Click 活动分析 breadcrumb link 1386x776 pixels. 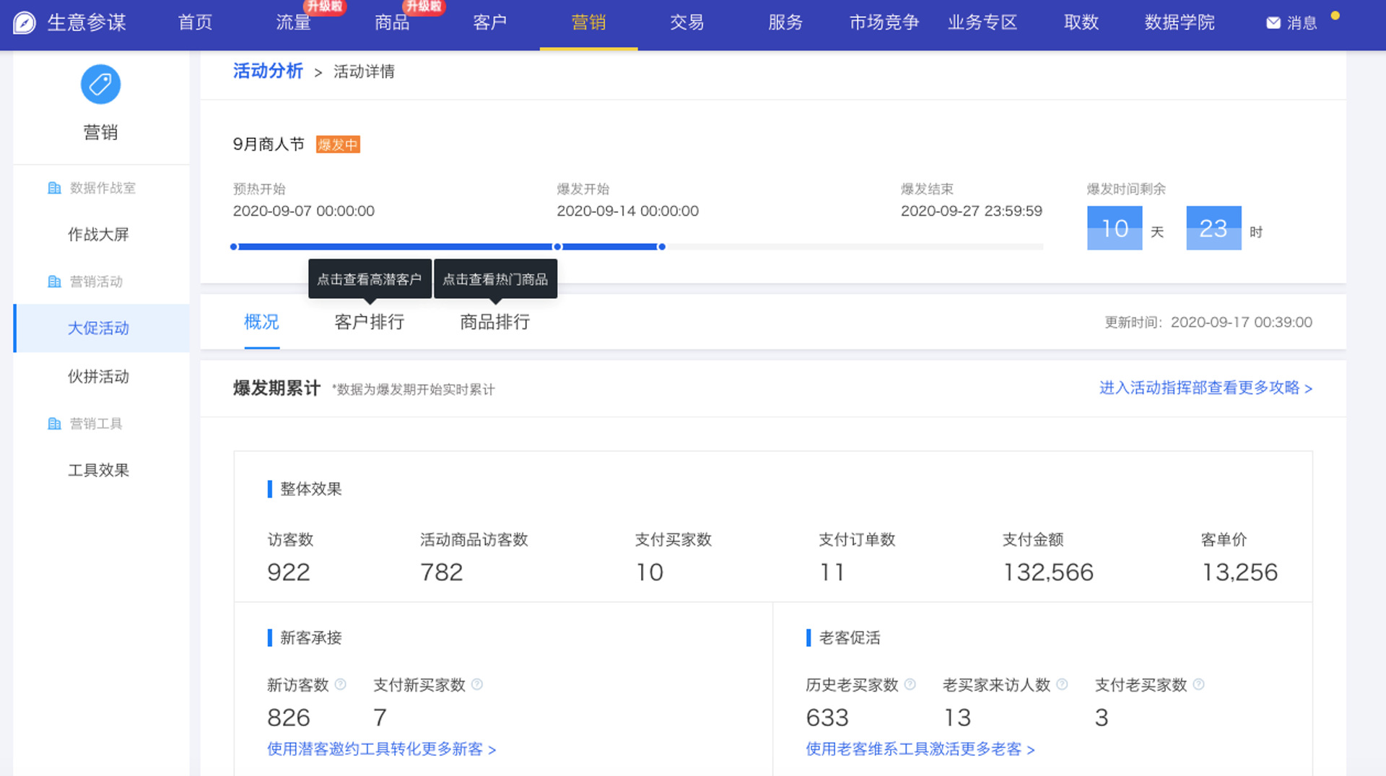[x=268, y=71]
